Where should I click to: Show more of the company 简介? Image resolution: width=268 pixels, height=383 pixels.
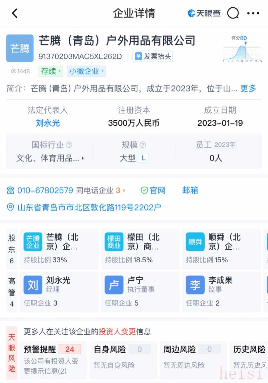point(248,88)
